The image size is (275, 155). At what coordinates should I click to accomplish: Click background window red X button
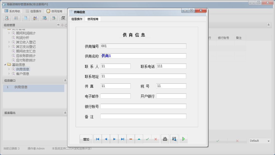point(237,141)
